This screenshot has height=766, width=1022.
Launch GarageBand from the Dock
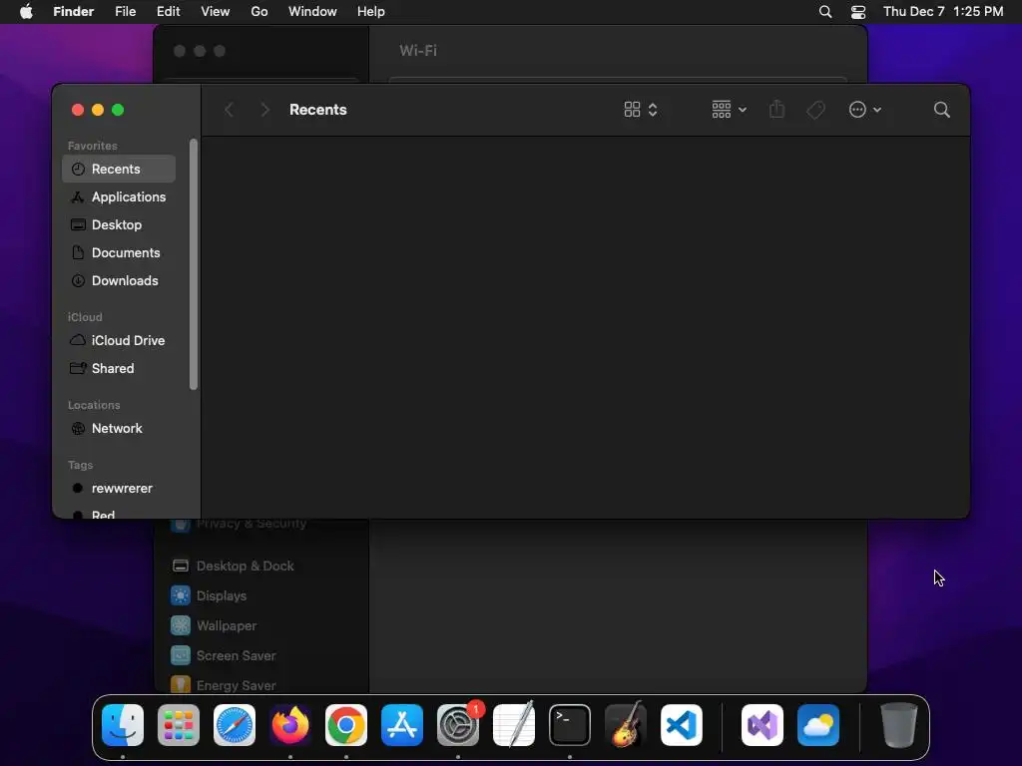pyautogui.click(x=626, y=725)
